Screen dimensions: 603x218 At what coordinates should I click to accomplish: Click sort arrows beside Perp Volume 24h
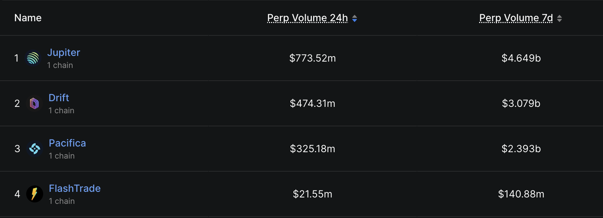tap(355, 18)
